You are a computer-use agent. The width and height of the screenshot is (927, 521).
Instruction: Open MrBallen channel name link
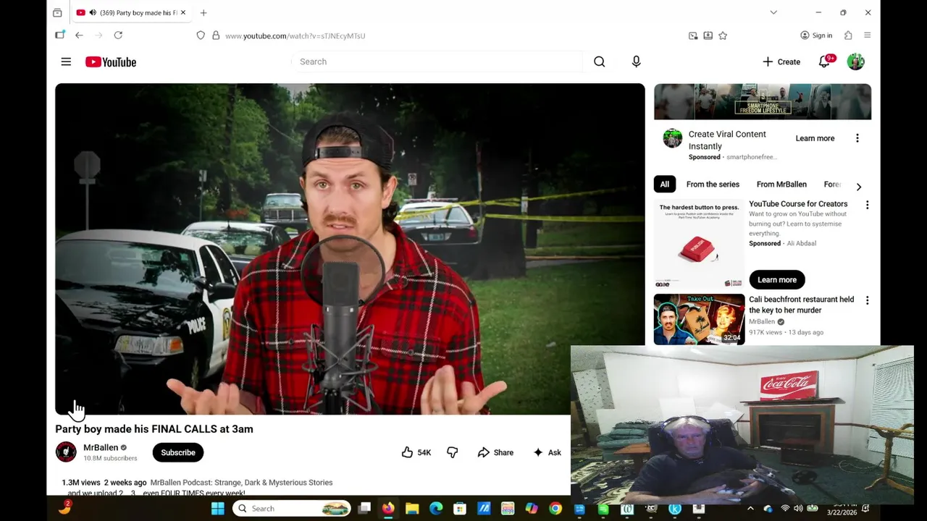[101, 448]
